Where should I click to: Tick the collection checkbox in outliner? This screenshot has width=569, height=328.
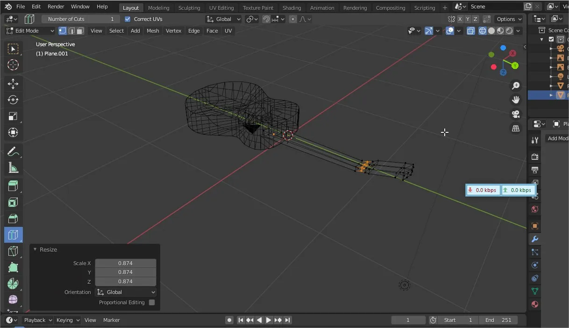tap(551, 40)
